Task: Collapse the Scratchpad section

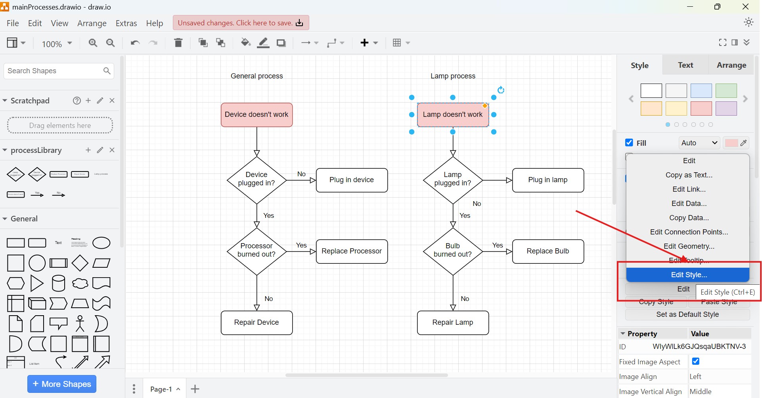Action: coord(4,101)
